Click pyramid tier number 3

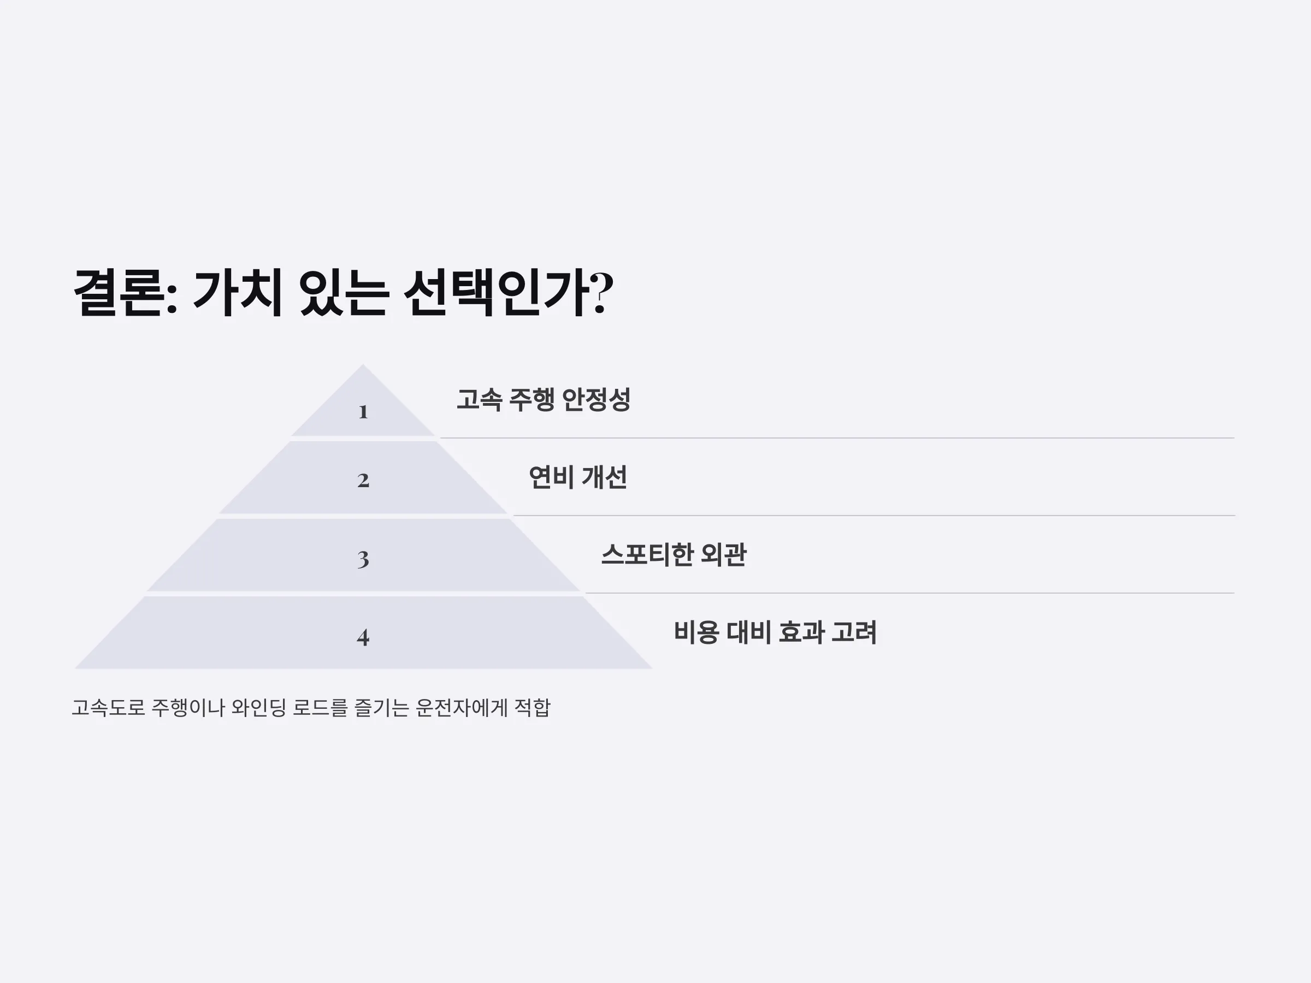(363, 559)
